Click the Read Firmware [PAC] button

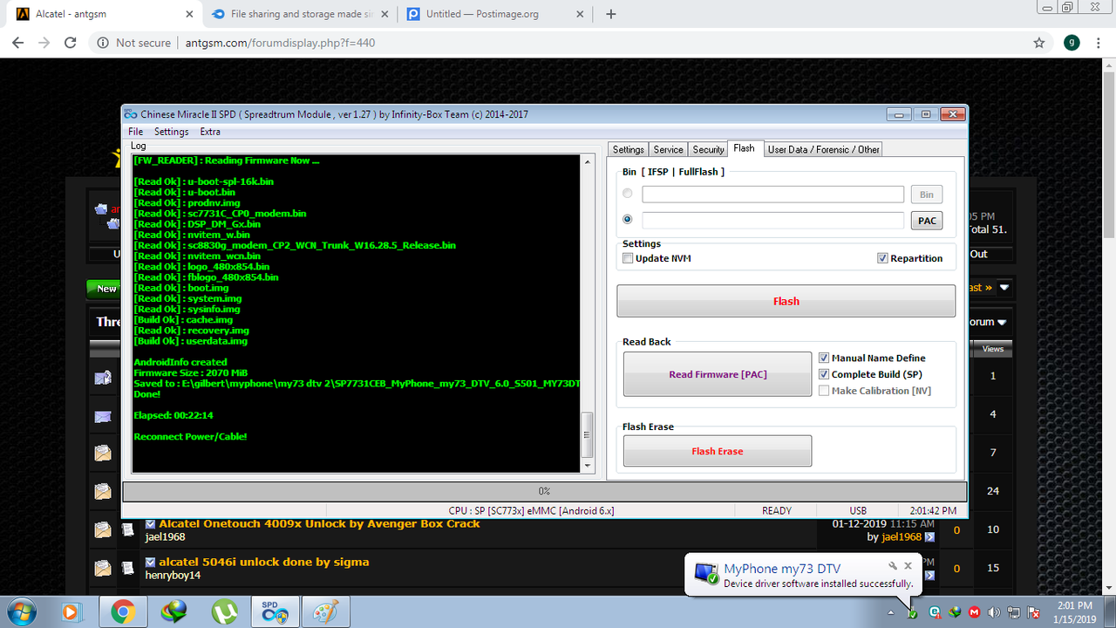click(718, 374)
